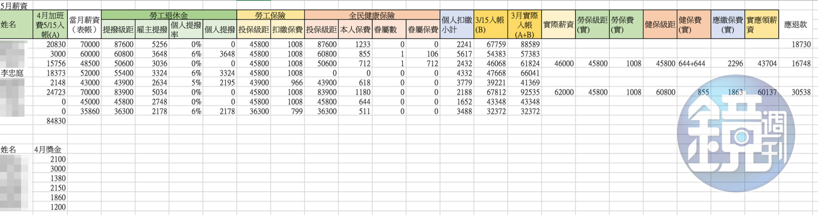Screen dimensions: 818x215
Task: Click the 扣繳保費 header cell
Action: [x=287, y=29]
